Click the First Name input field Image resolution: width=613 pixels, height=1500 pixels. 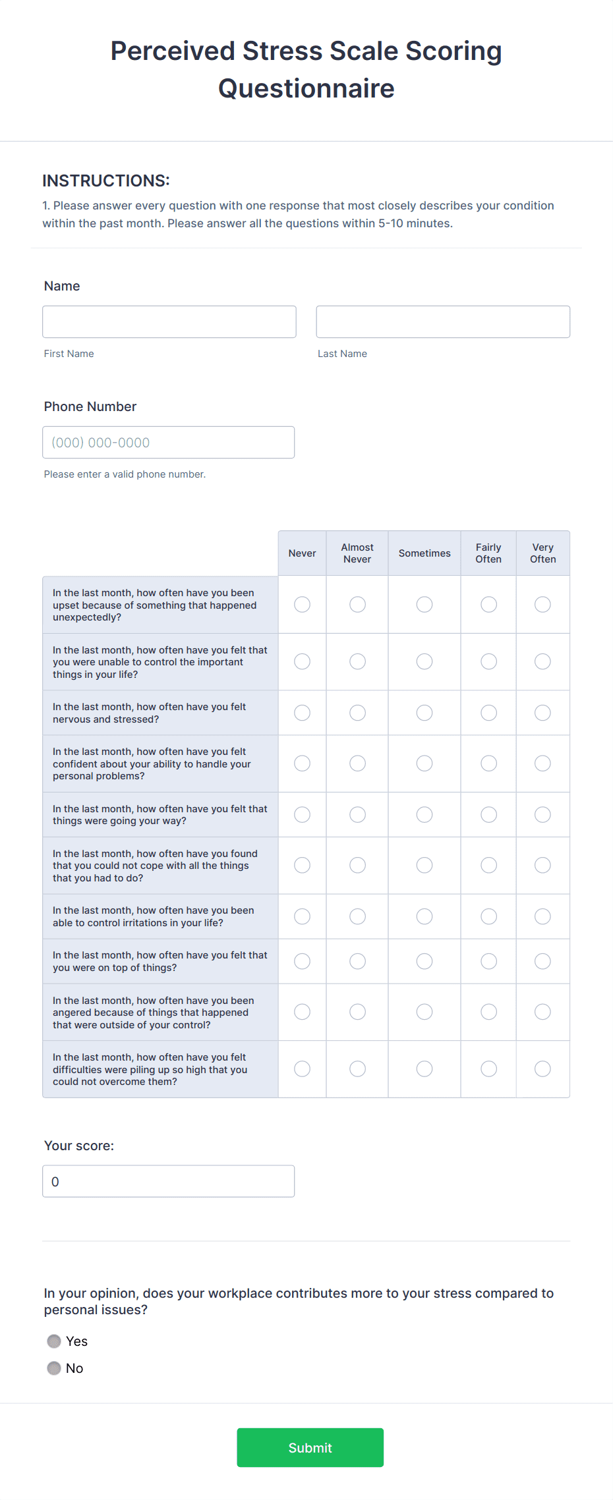169,321
